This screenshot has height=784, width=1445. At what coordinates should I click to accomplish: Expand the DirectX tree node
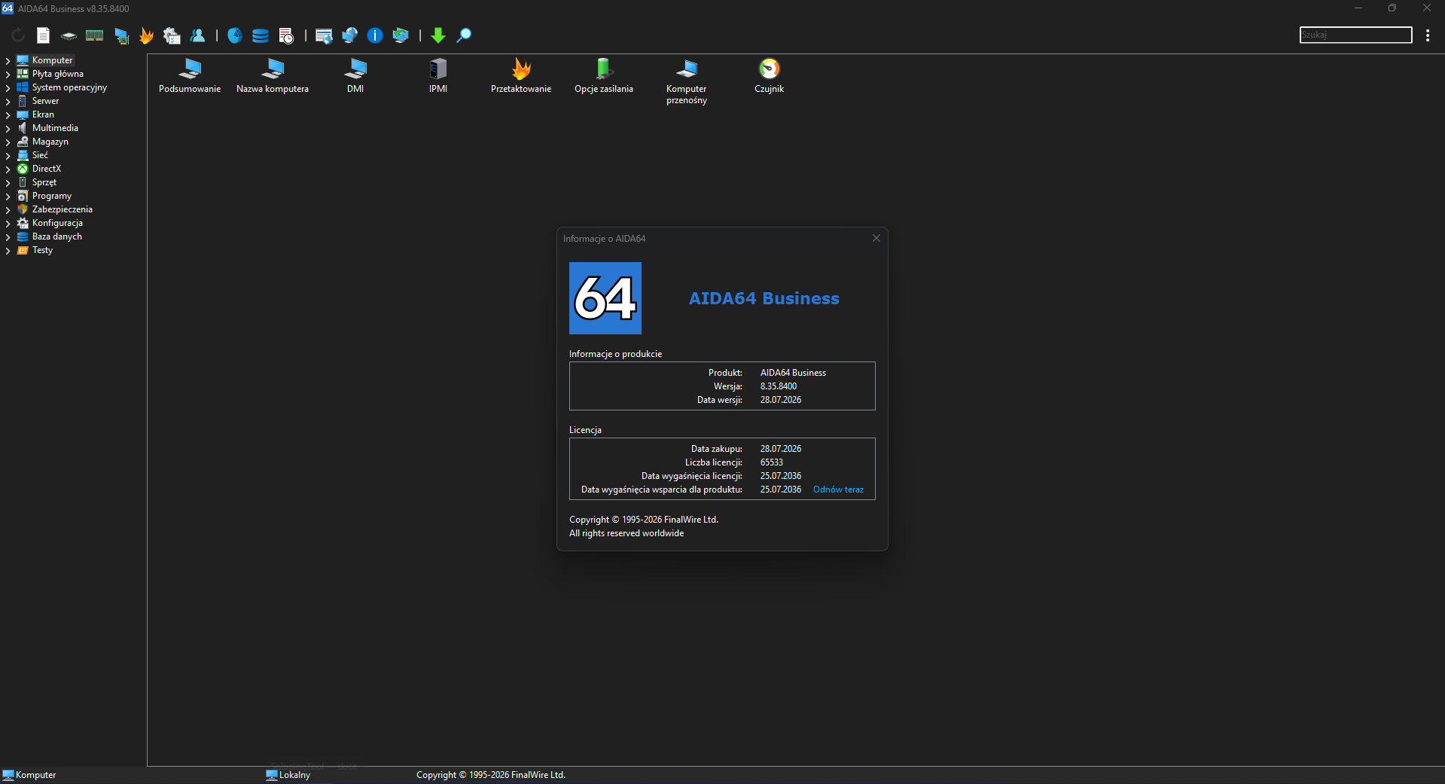[8, 169]
